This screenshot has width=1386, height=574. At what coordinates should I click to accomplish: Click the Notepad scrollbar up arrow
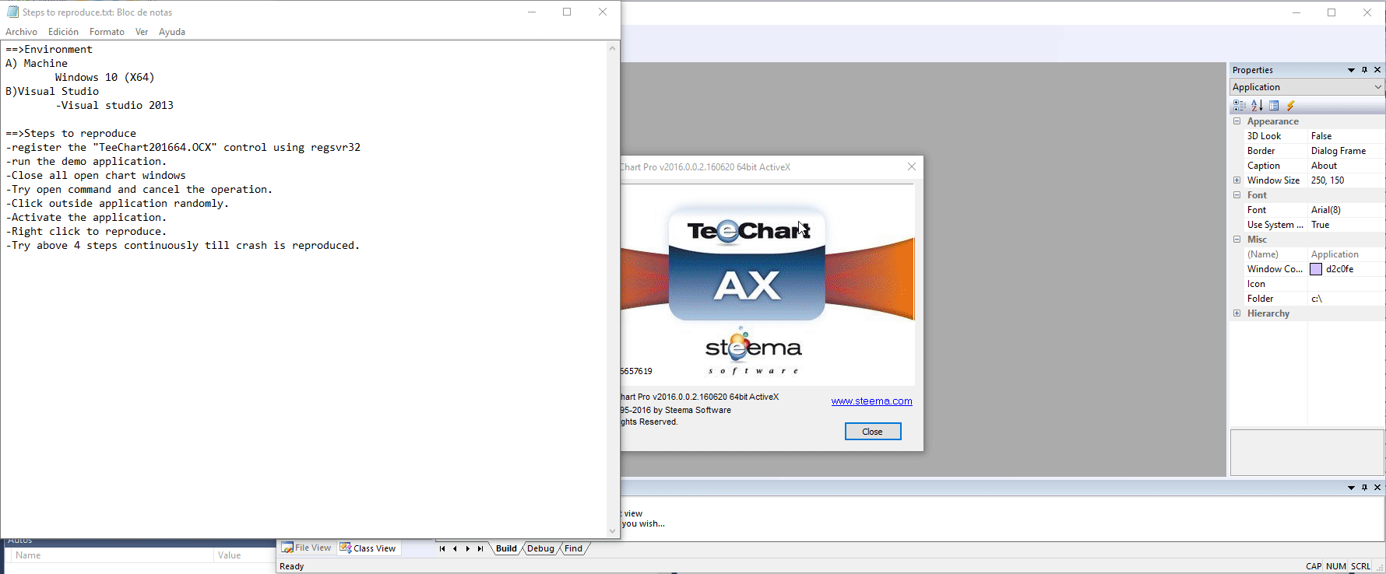pyautogui.click(x=612, y=48)
